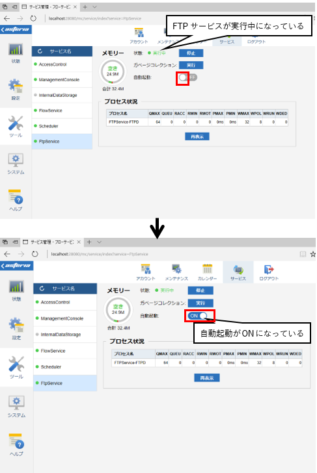Click FTPService-FTPD cell in lower table

tap(133, 363)
